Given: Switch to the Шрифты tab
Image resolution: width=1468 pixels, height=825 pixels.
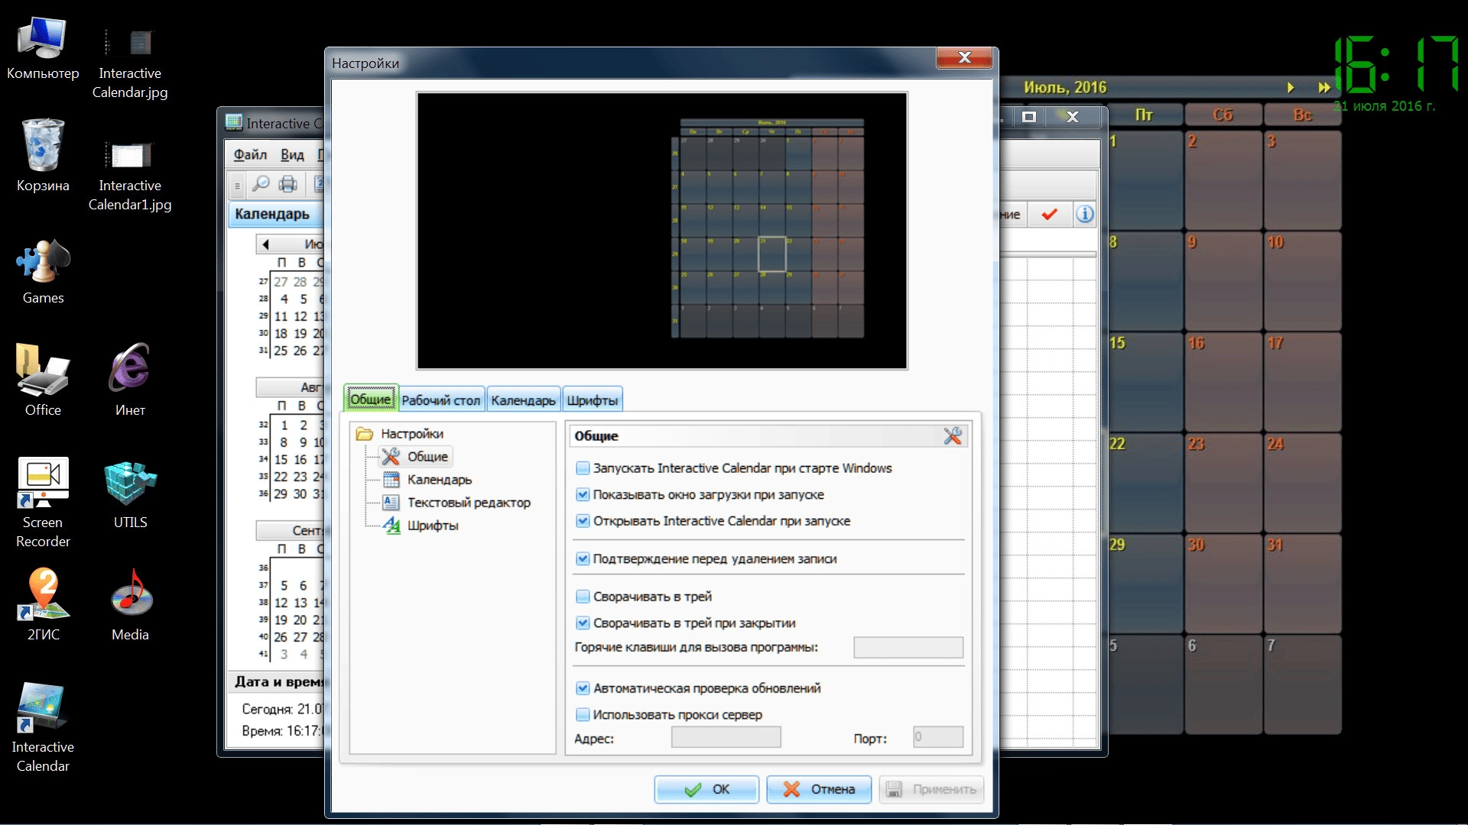Looking at the screenshot, I should click(x=593, y=400).
